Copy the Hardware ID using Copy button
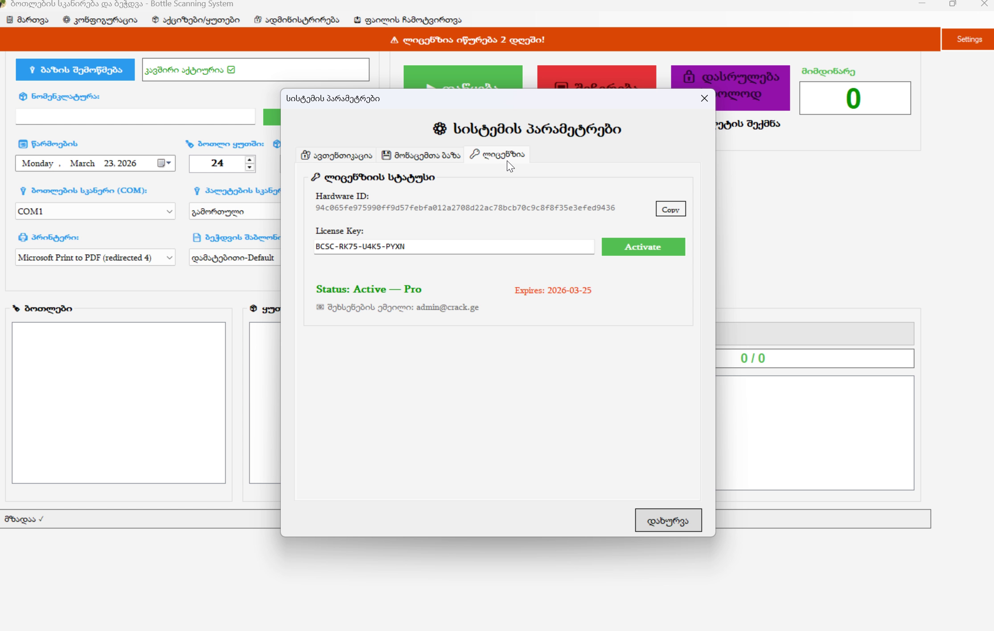This screenshot has width=994, height=631. pyautogui.click(x=670, y=209)
